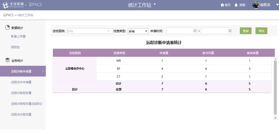Click the 云影像会诊中心 cell

point(75,69)
